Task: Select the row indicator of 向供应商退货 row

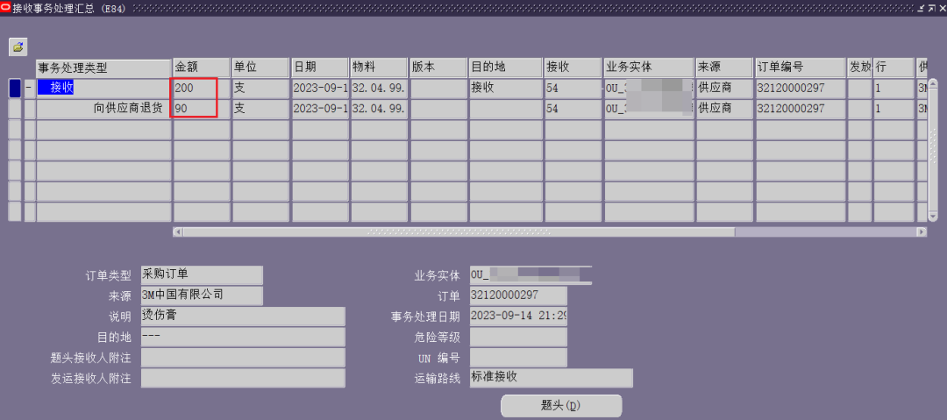Action: click(15, 109)
